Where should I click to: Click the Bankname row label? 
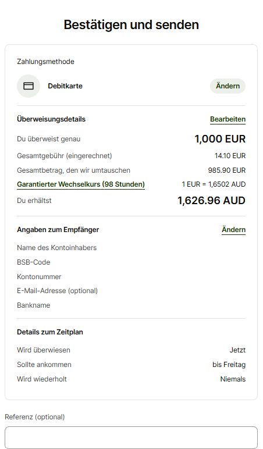coord(34,305)
